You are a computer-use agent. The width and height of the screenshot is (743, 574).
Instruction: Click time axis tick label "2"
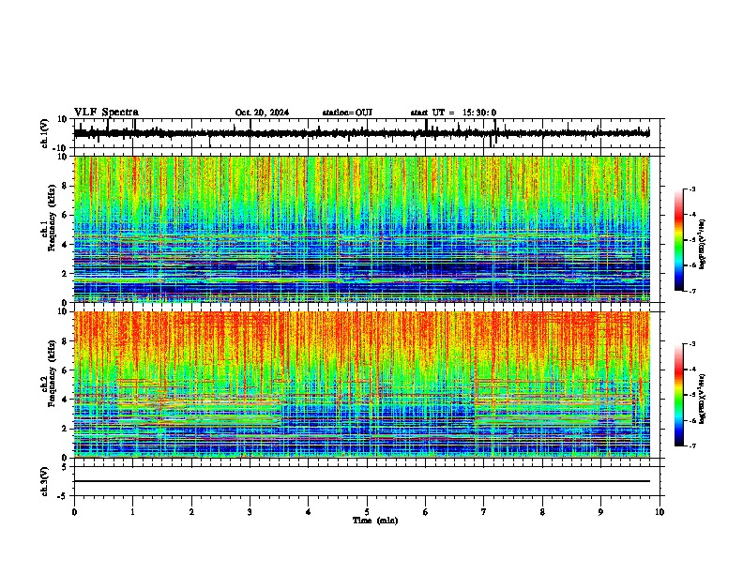tap(191, 512)
